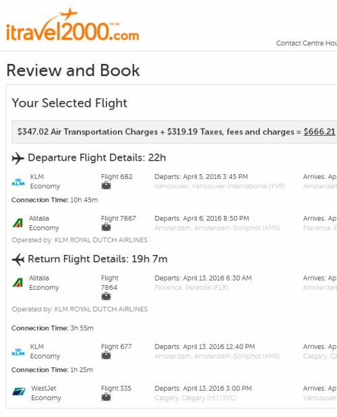Click the return flight airplane icon

click(x=18, y=260)
